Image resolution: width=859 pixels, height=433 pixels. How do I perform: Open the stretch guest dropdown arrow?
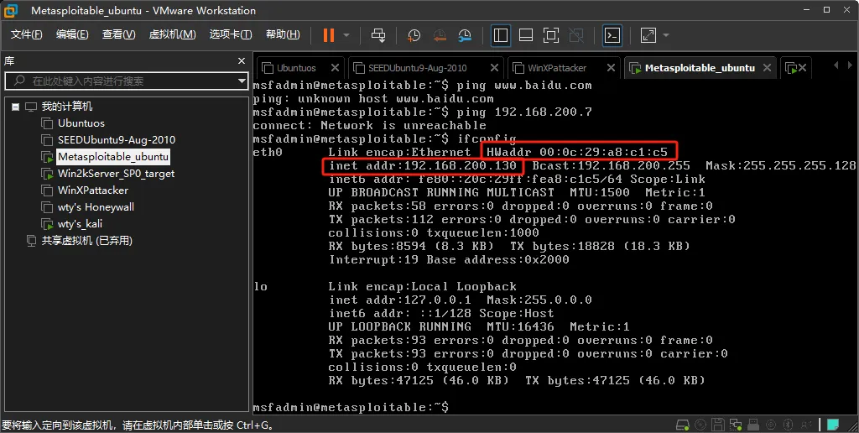pos(666,35)
